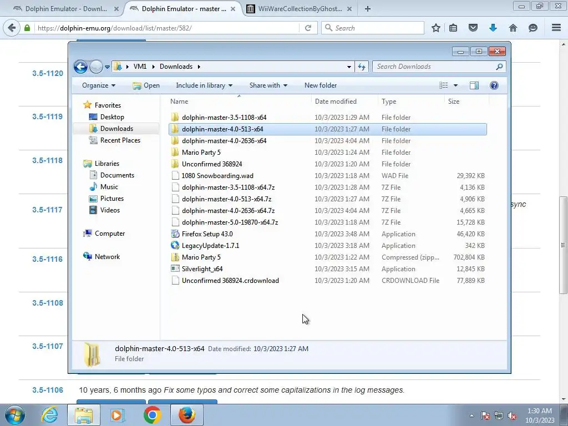Select LegacyUpdate-1.7.1 application icon
This screenshot has height=426, width=568.
pos(175,245)
